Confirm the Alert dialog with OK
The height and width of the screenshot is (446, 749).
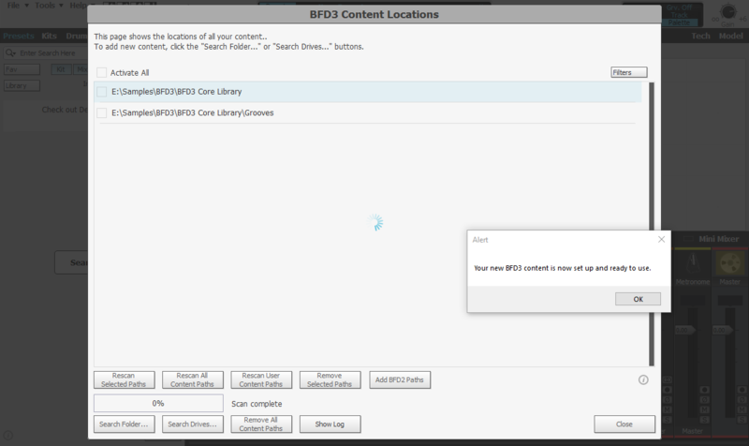pyautogui.click(x=638, y=299)
